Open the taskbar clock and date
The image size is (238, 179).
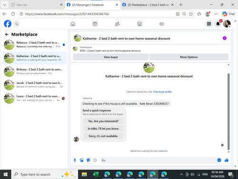point(218,174)
